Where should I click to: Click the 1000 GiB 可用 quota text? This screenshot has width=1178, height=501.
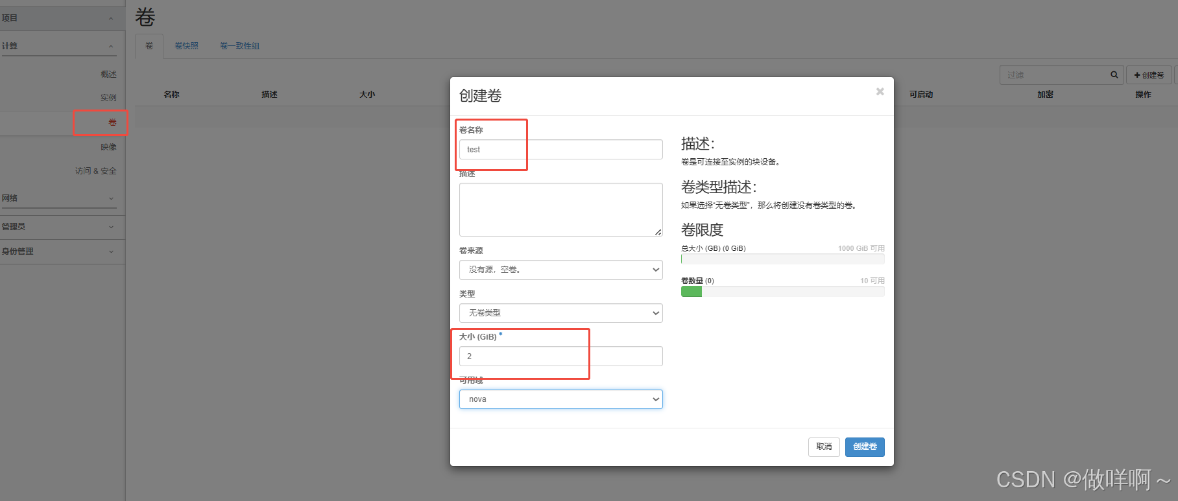tap(861, 248)
